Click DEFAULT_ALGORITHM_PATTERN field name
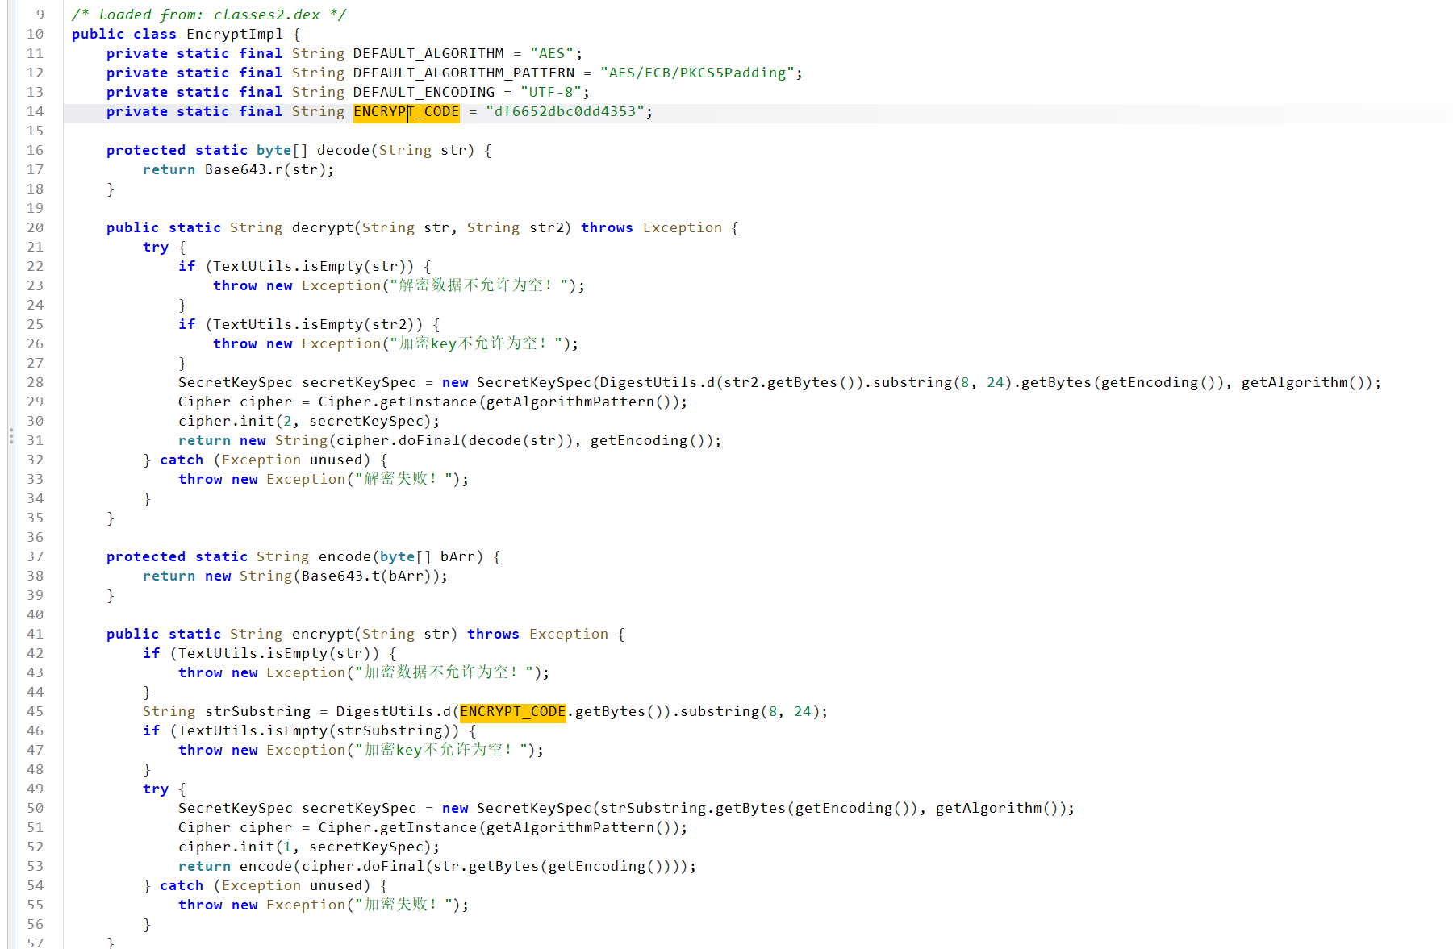 [463, 73]
